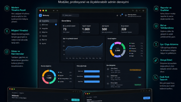Select Genel Bakış in the sidebar

pos(48,21)
